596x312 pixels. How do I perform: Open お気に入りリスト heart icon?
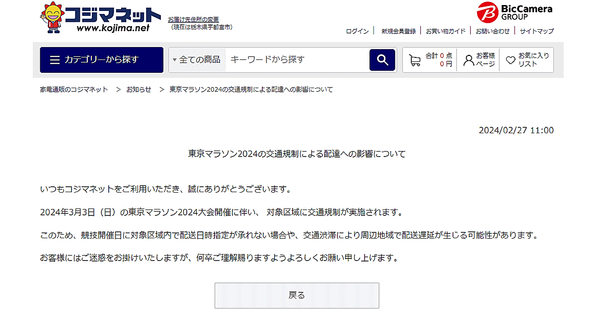pyautogui.click(x=511, y=60)
